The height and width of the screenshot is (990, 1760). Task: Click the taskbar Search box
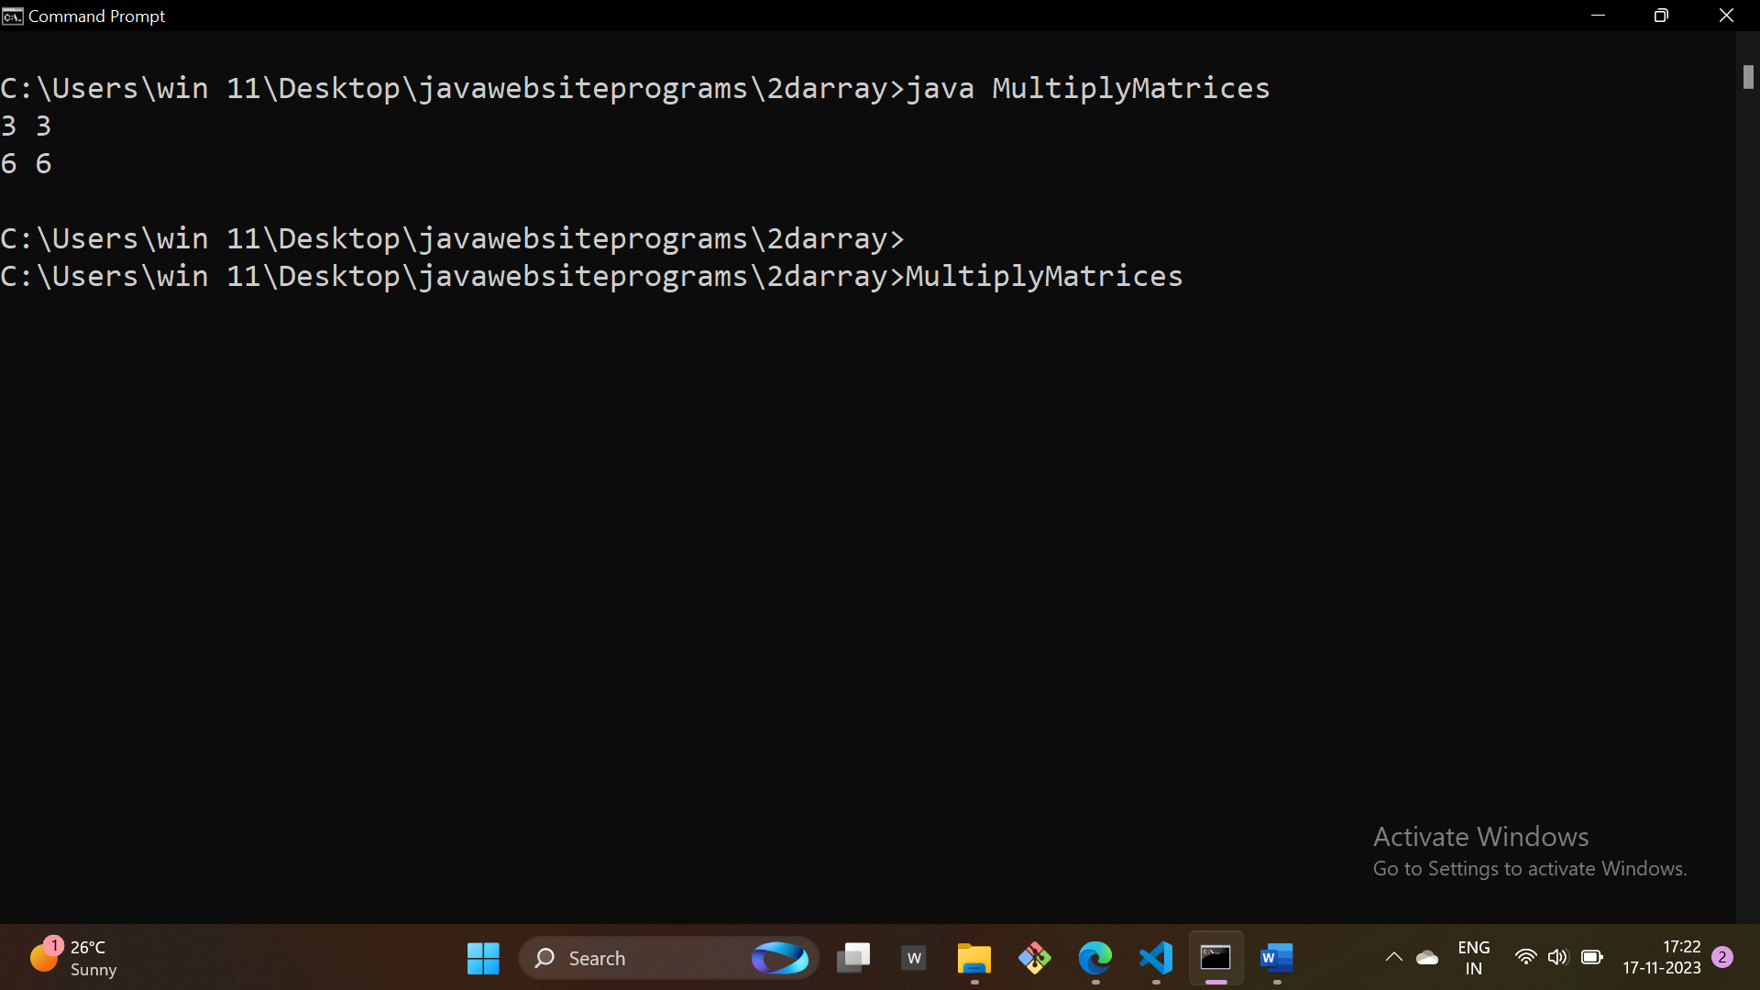click(642, 959)
